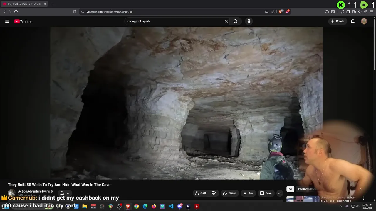Click the Share button under video
Image resolution: width=376 pixels, height=211 pixels.
tap(229, 193)
